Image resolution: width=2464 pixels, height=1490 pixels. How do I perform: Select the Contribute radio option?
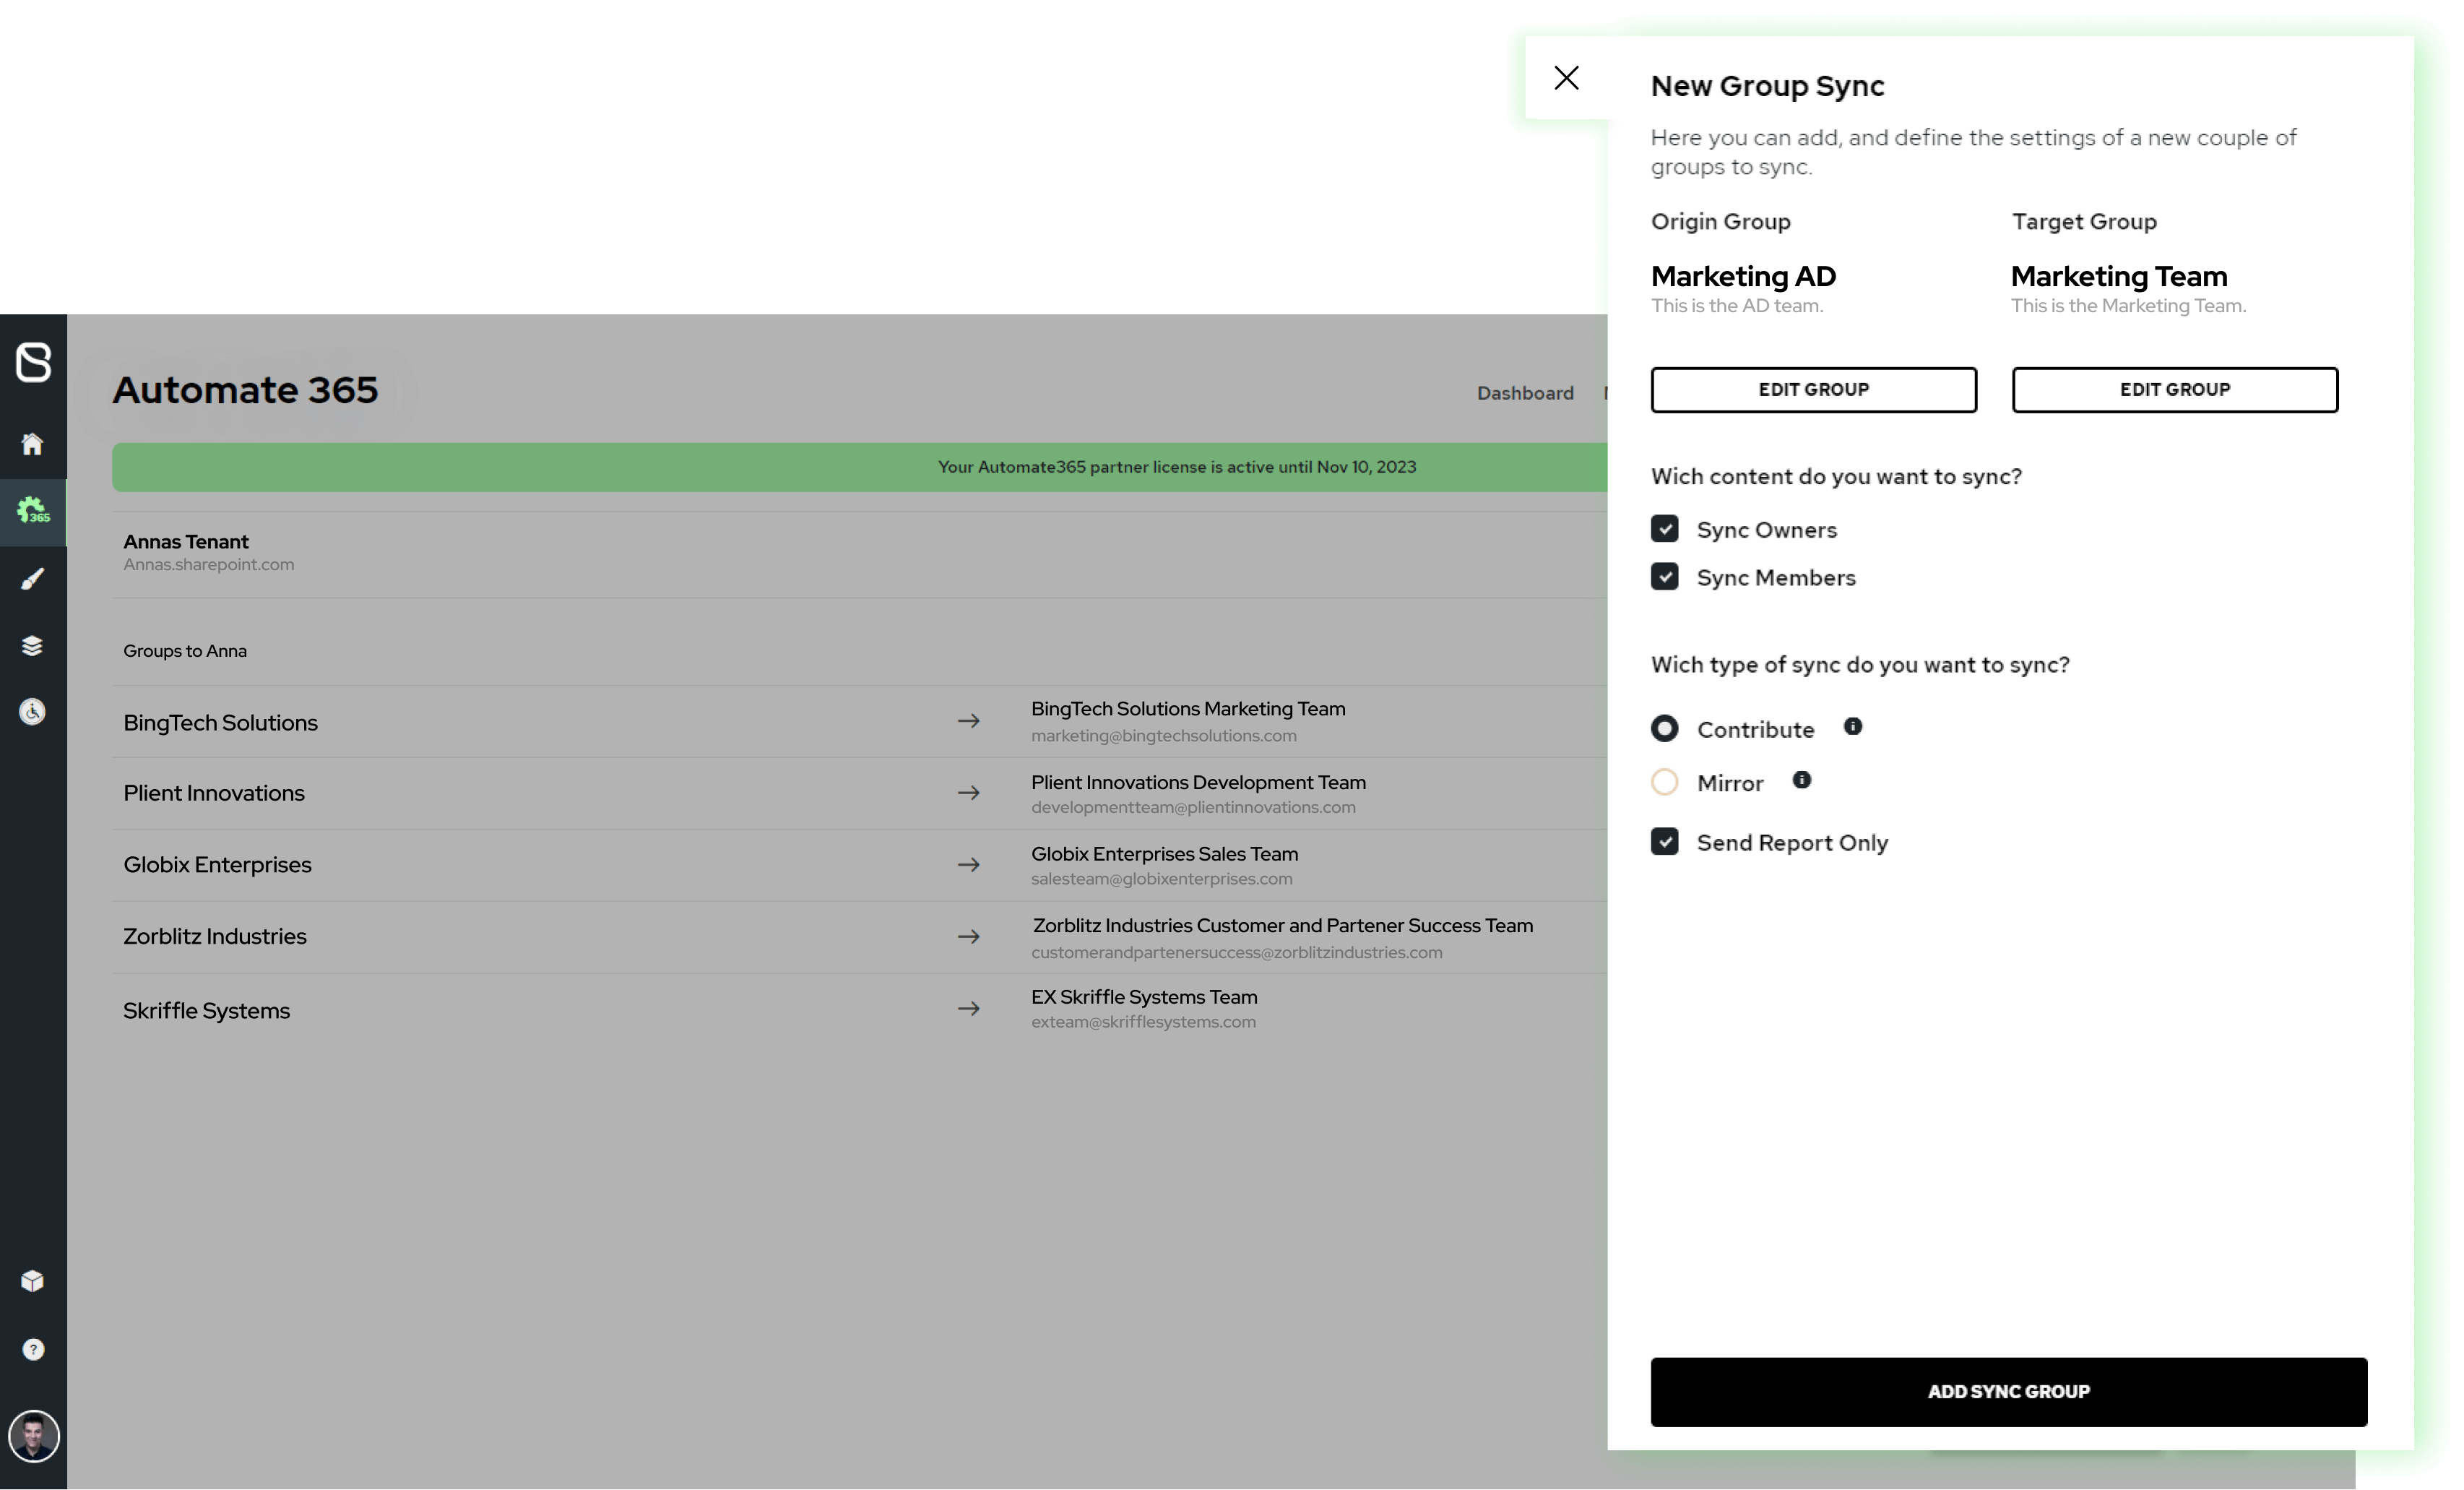pos(1665,729)
